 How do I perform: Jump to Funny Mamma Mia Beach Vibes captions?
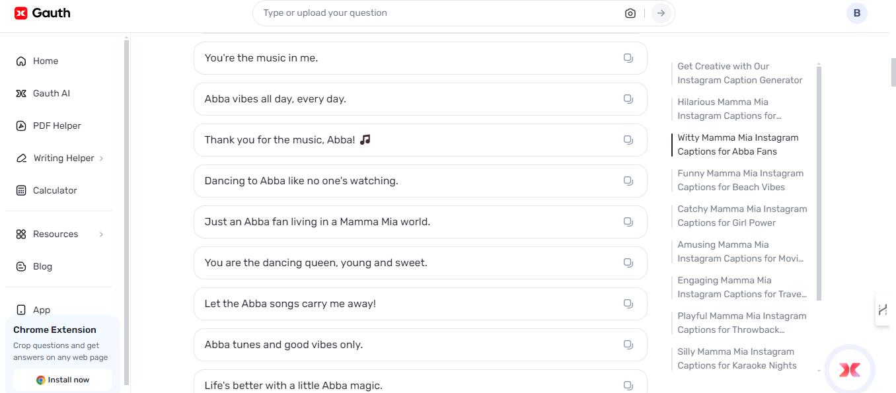(x=740, y=180)
